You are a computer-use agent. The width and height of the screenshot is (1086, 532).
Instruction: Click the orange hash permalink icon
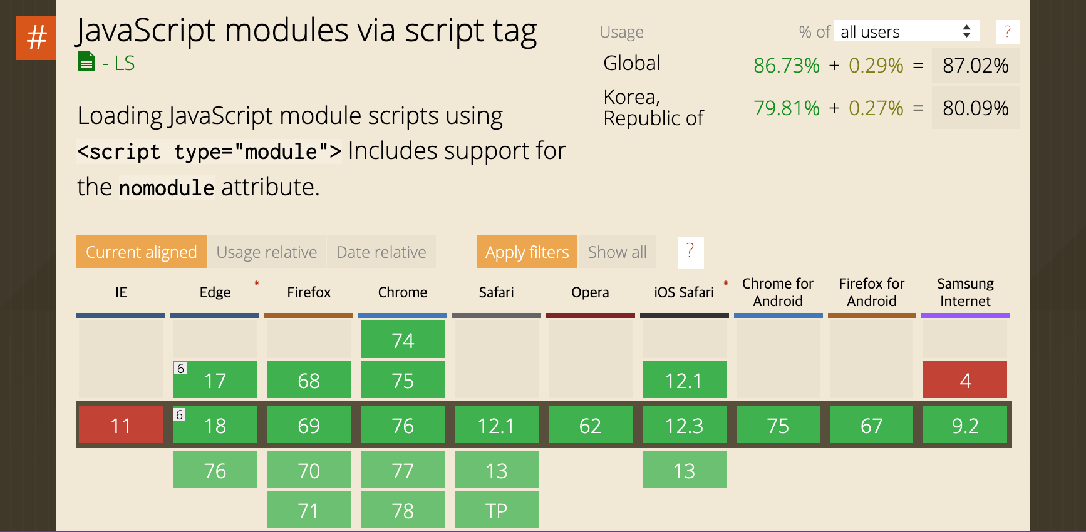36,38
